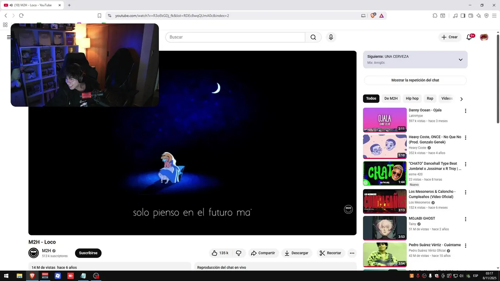Open File Explorer from taskbar

(19, 276)
